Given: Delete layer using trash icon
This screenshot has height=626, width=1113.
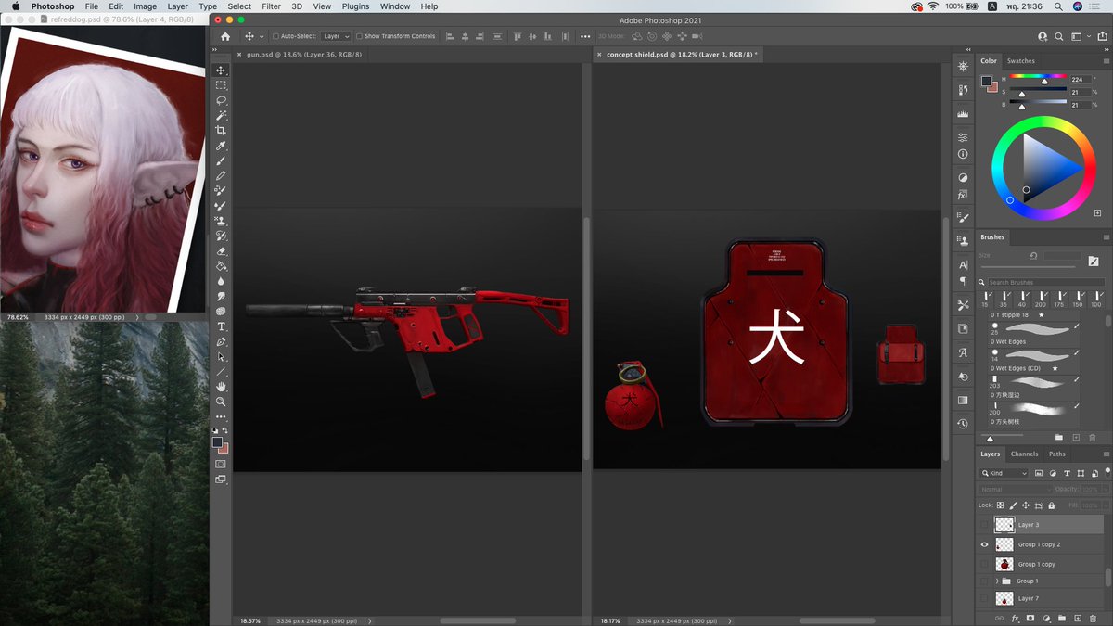Looking at the screenshot, I should click(x=1094, y=618).
